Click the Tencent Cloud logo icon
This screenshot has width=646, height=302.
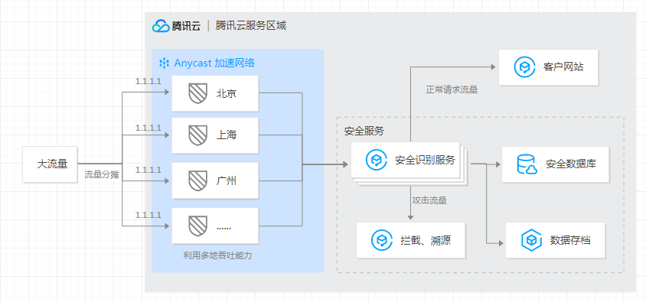(161, 26)
